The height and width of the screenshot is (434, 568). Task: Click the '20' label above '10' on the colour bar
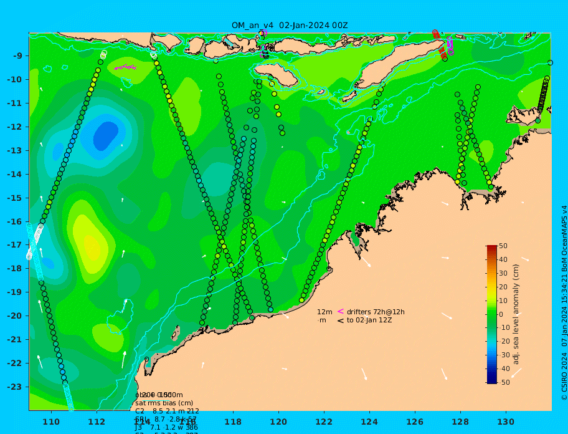click(x=503, y=287)
